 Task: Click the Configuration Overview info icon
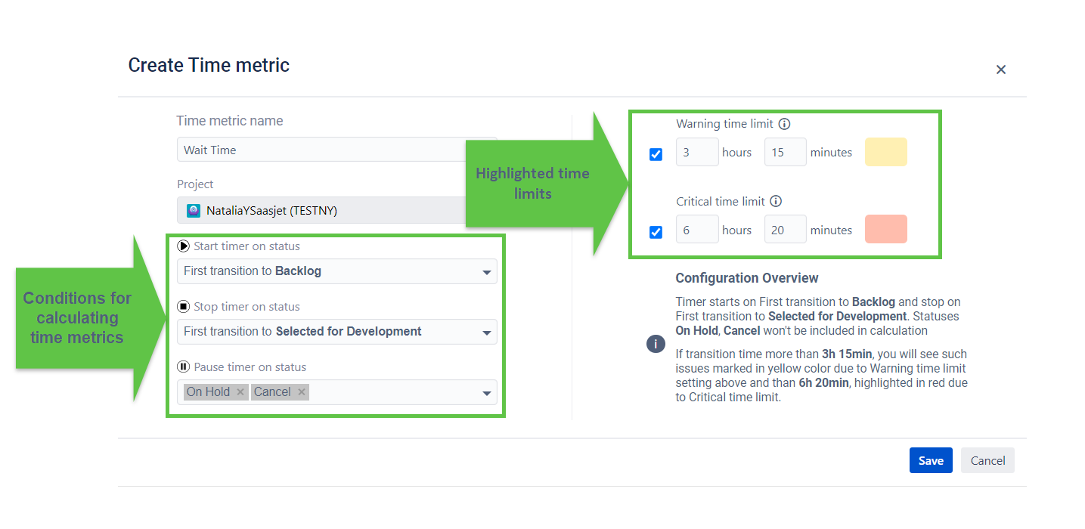[656, 344]
